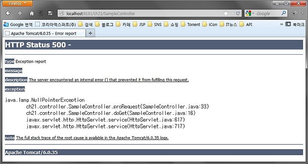Click the server encountered internal error sentence
308x164 pixels.
(x=109, y=80)
